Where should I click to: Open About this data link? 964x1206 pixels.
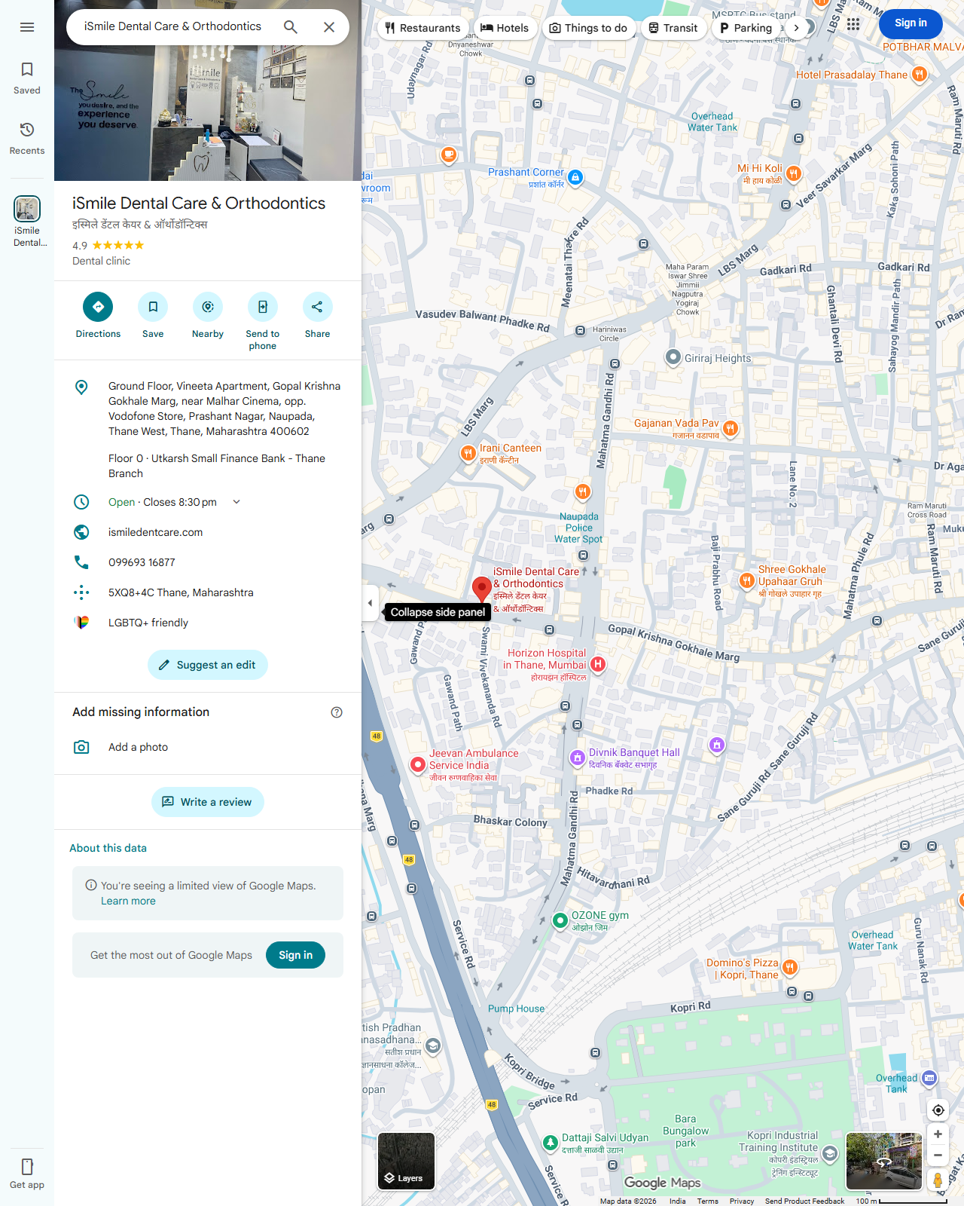point(108,848)
